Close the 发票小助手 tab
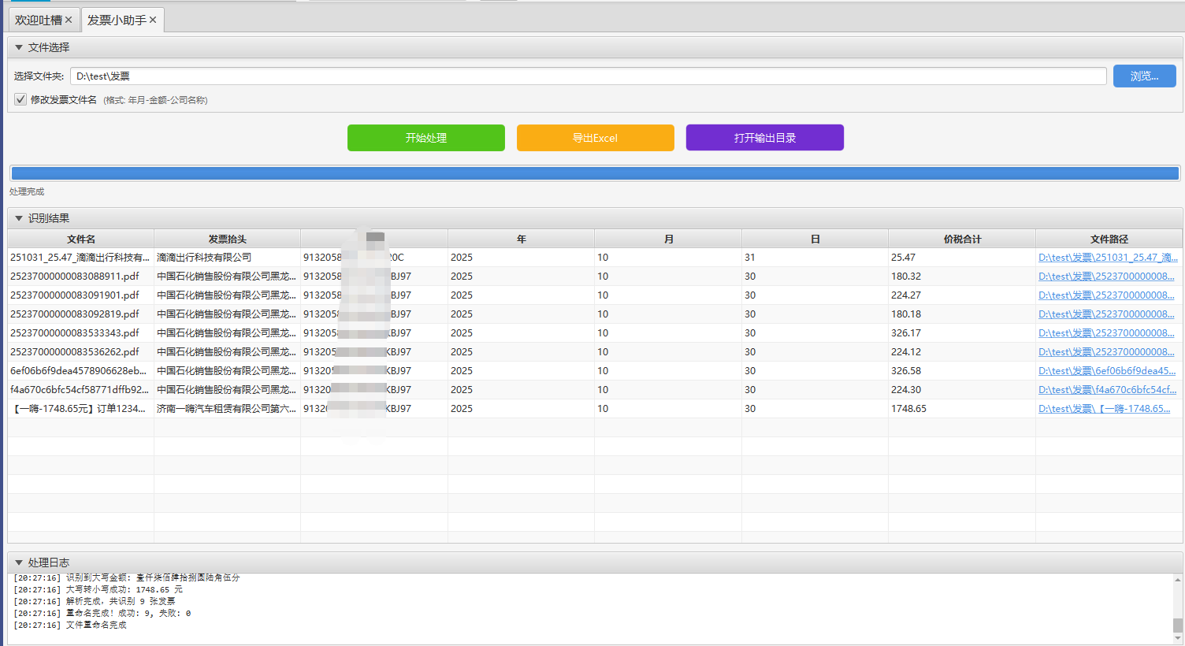Image resolution: width=1185 pixels, height=646 pixels. click(153, 20)
